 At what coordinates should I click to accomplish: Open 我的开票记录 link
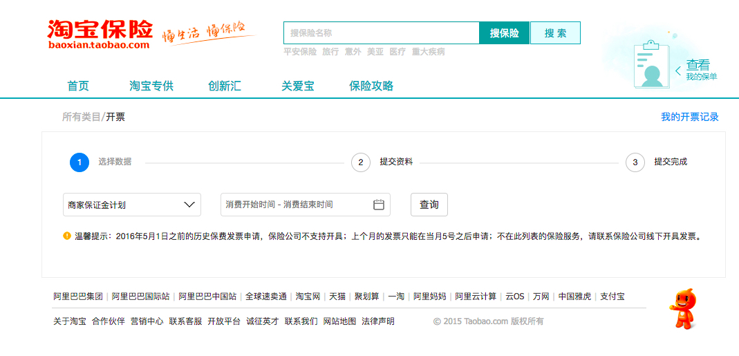point(689,117)
